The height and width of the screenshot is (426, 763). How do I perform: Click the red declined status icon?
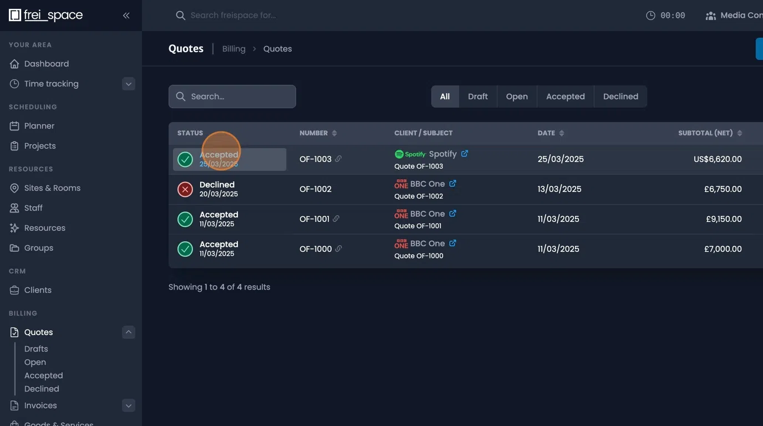tap(185, 190)
